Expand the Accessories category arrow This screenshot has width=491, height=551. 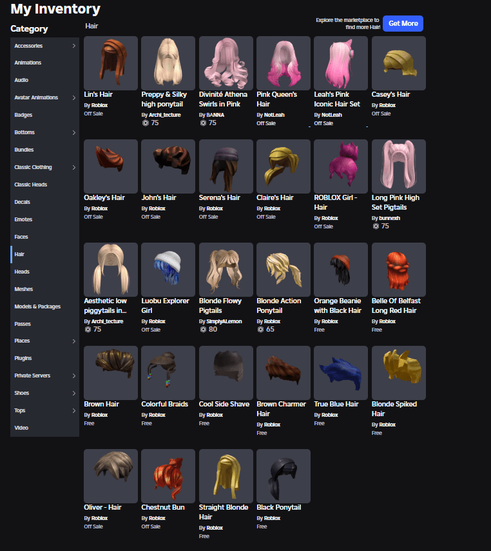[x=73, y=46]
